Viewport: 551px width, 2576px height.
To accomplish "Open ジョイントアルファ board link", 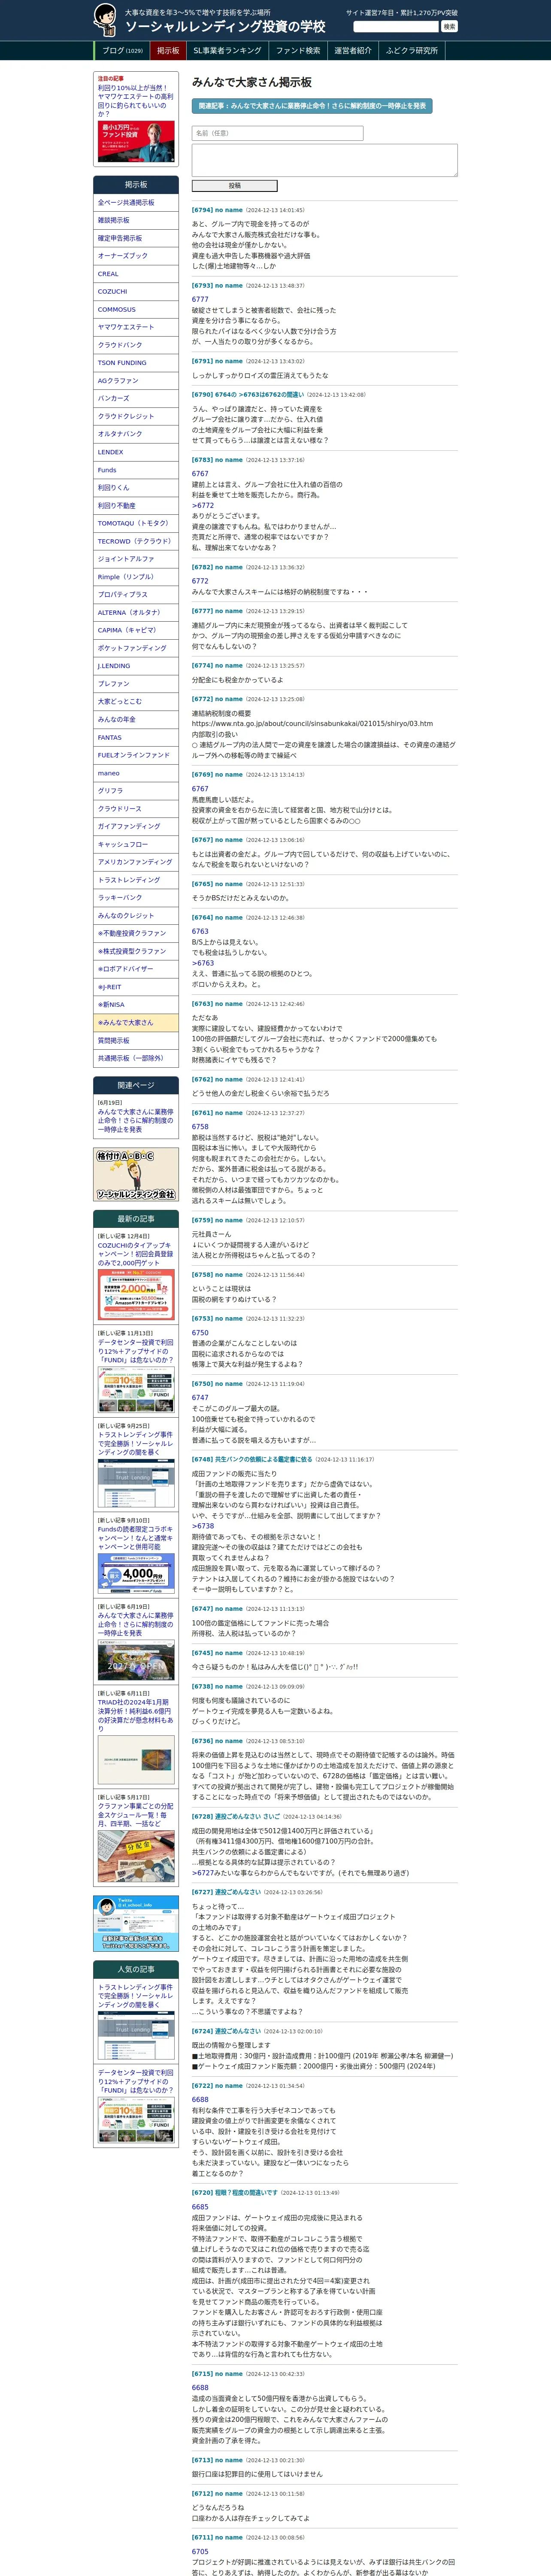I will 136,559.
